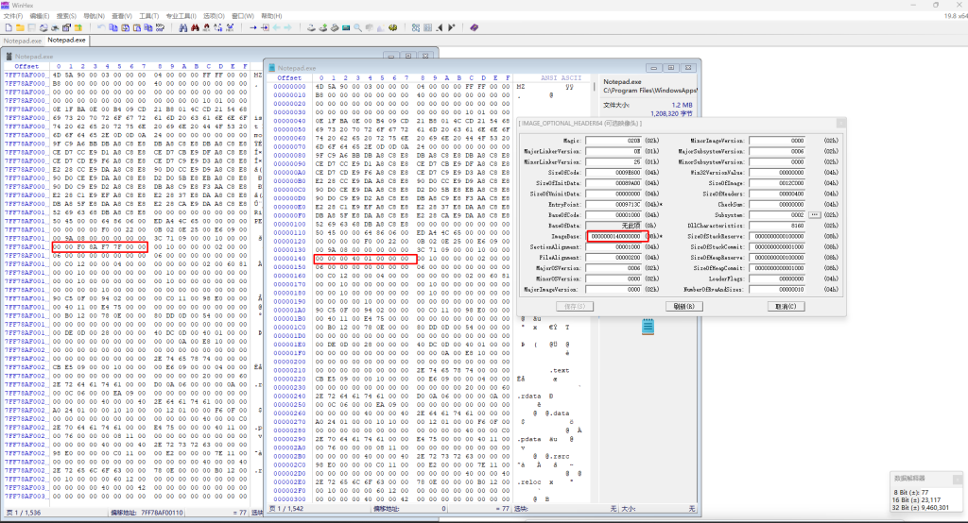Click the New file icon in toolbar

coord(8,27)
